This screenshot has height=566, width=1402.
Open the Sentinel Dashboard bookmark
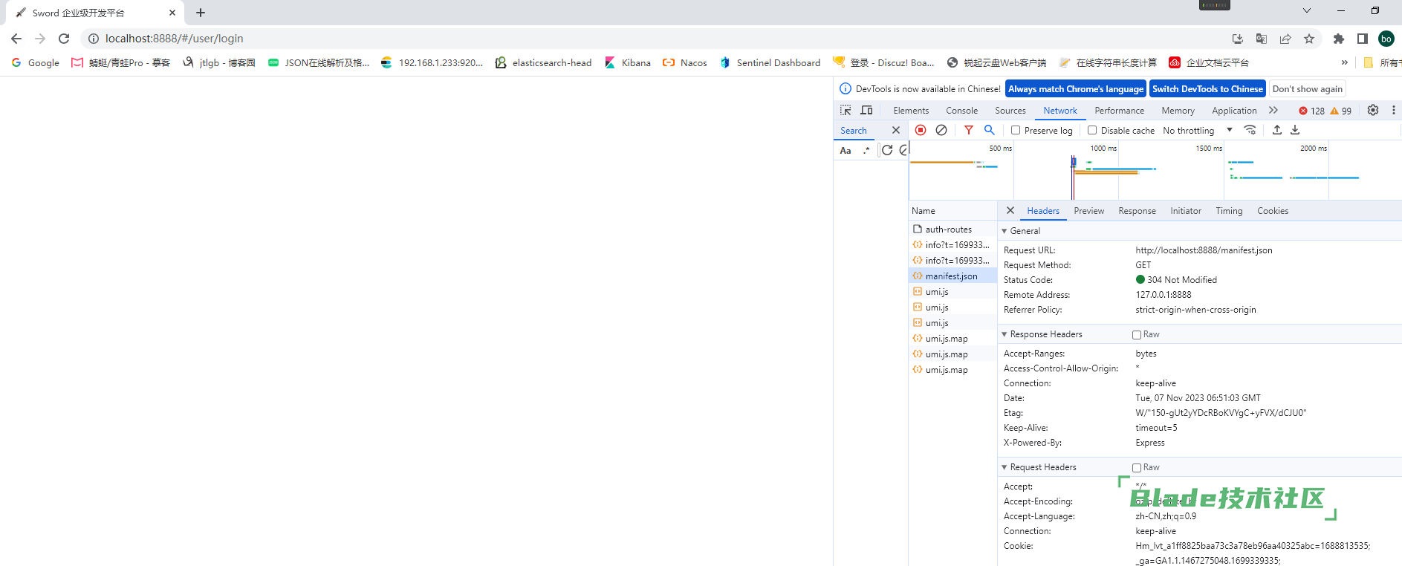770,62
